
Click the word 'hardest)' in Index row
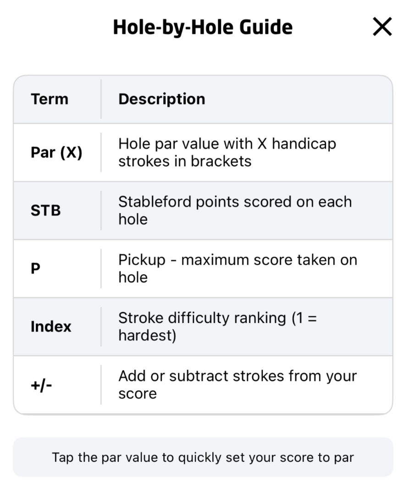click(x=147, y=336)
